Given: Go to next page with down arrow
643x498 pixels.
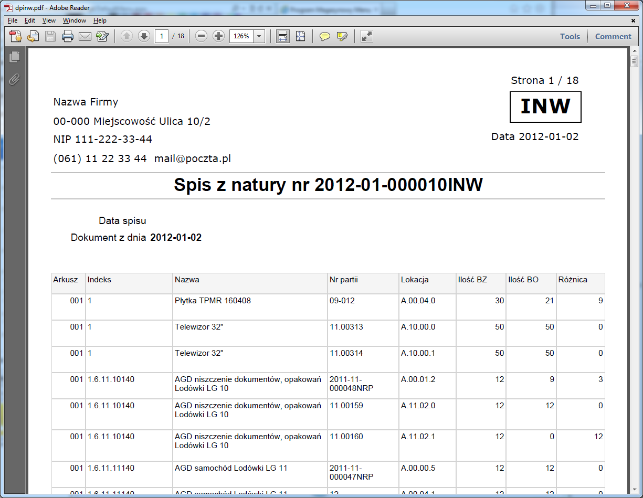Looking at the screenshot, I should (144, 36).
